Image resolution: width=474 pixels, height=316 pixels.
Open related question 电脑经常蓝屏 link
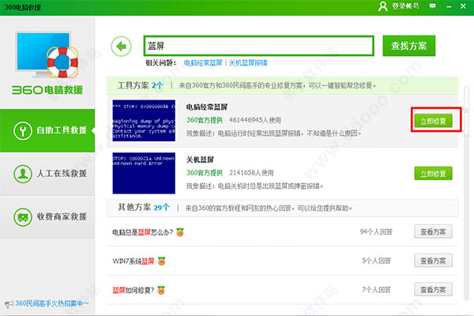click(203, 63)
